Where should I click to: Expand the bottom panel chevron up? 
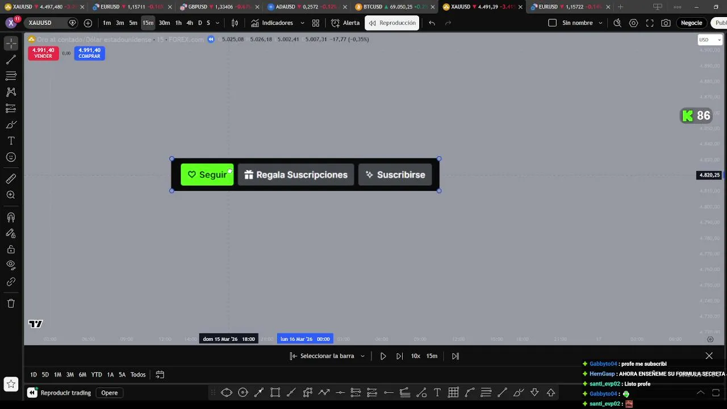pyautogui.click(x=700, y=393)
